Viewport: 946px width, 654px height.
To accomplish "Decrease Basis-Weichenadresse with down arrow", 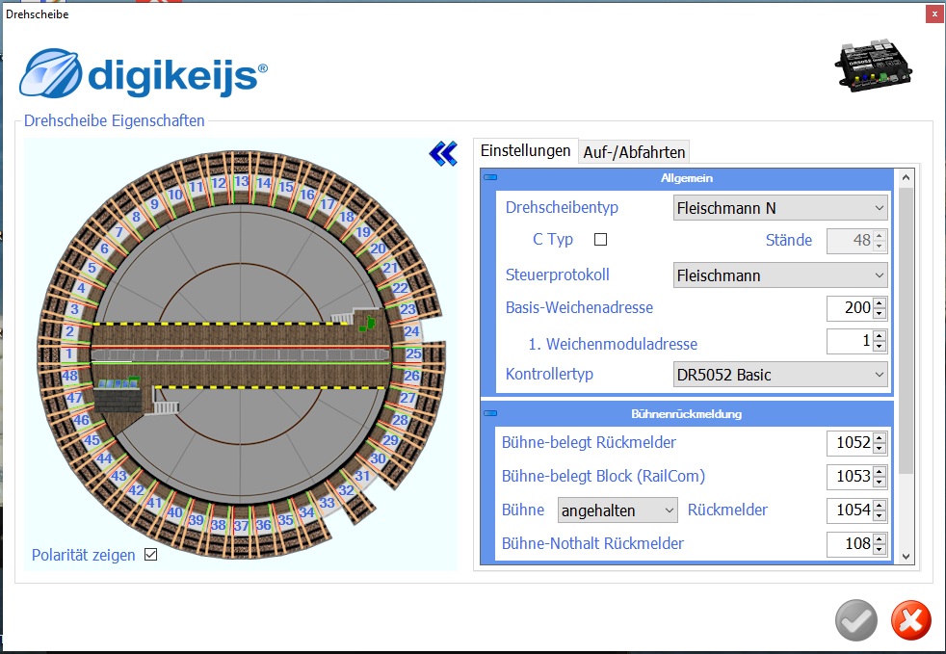I will point(880,314).
